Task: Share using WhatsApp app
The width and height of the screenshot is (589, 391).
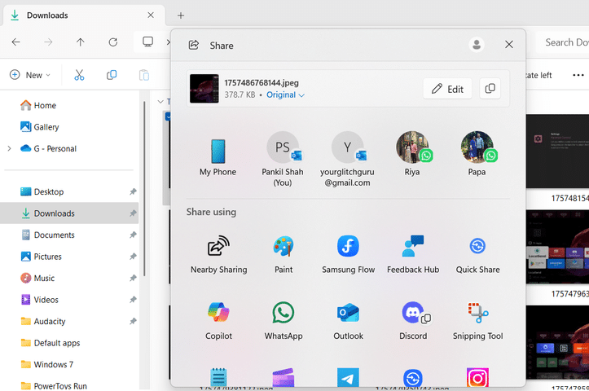Action: pyautogui.click(x=284, y=321)
